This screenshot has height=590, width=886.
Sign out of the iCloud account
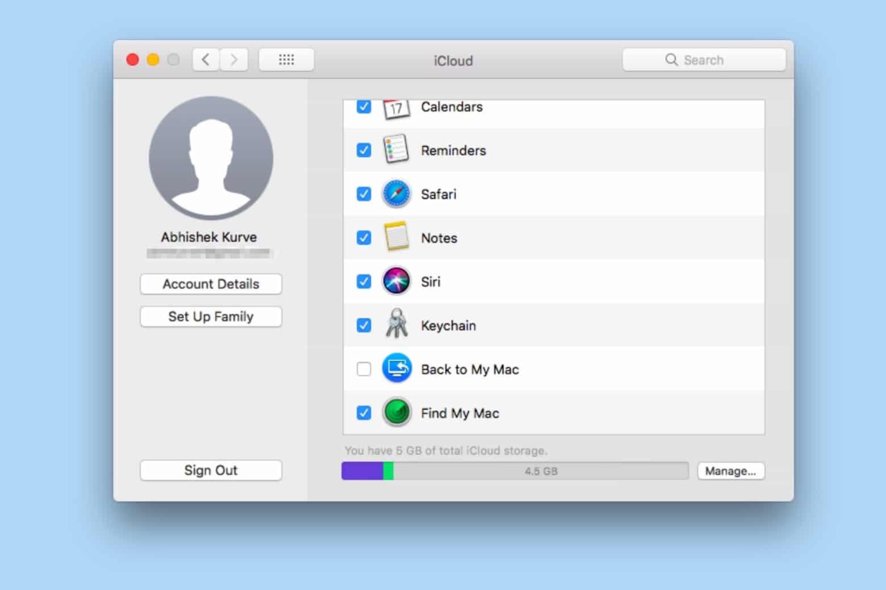(x=211, y=470)
